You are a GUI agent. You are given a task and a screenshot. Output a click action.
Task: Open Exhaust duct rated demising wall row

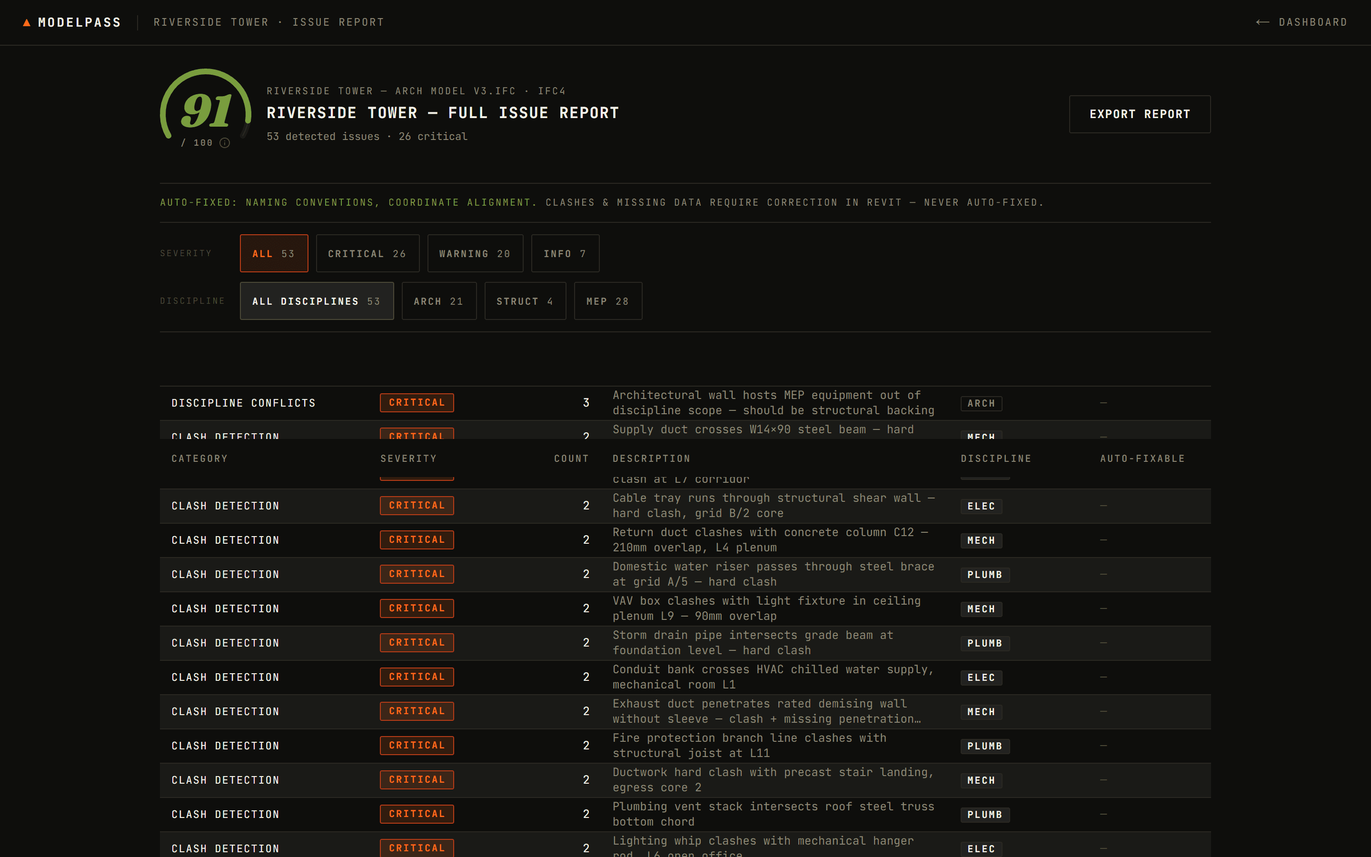click(x=685, y=711)
